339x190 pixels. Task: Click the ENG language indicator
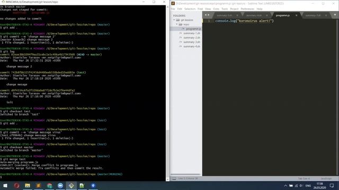click(308, 186)
